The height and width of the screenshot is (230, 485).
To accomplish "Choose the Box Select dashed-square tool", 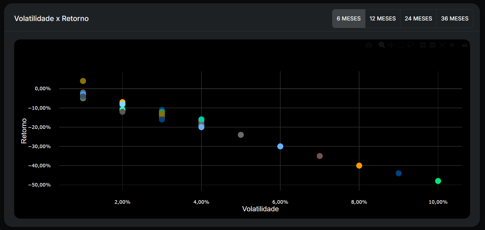I will pyautogui.click(x=401, y=45).
